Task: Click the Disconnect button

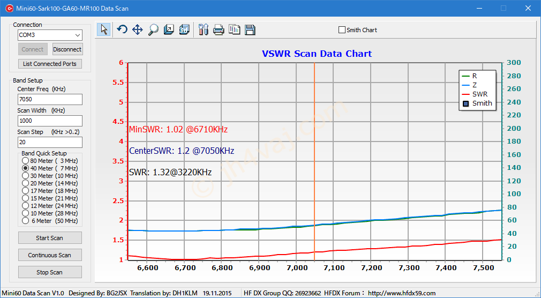Action: 67,49
